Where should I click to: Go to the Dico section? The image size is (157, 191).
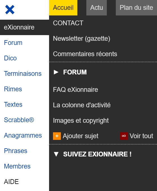coord(10,58)
